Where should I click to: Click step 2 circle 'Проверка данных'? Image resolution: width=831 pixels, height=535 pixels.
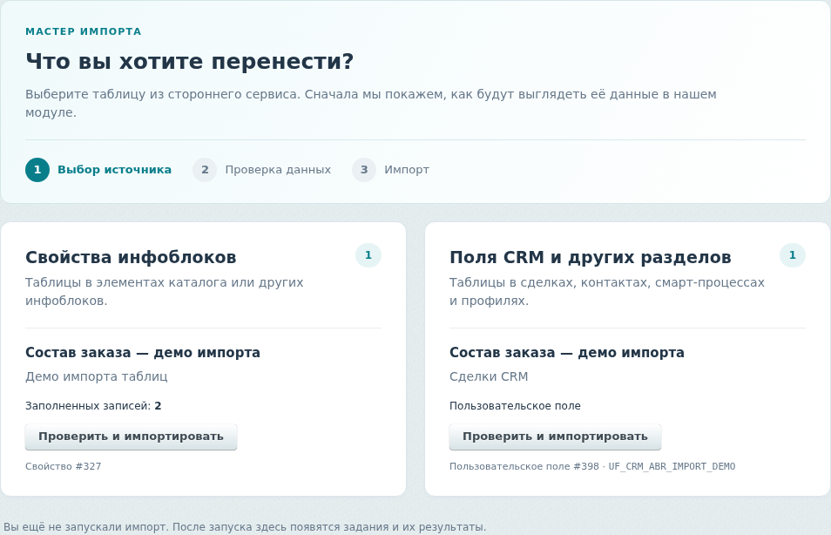click(205, 170)
